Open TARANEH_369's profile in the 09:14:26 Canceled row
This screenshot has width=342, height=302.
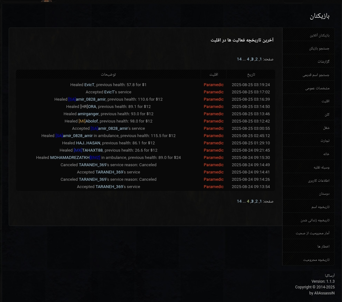click(x=92, y=179)
